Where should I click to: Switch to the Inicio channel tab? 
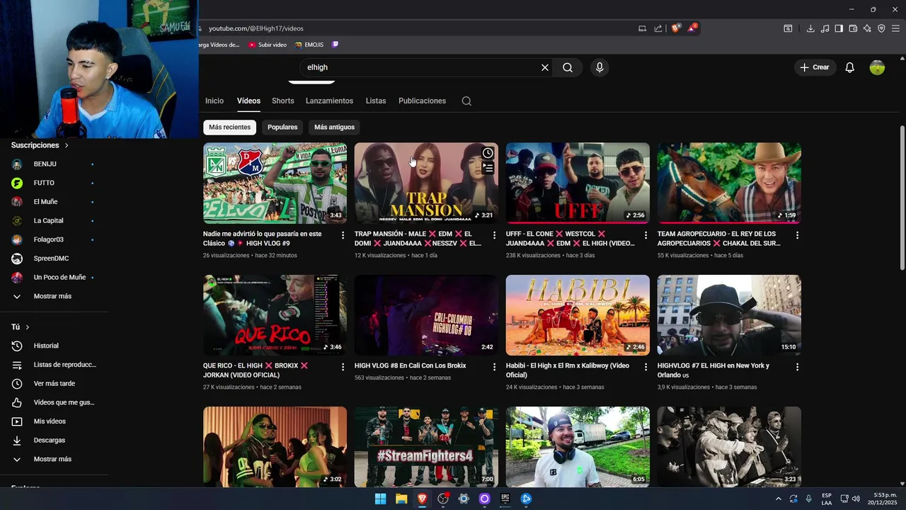(214, 101)
